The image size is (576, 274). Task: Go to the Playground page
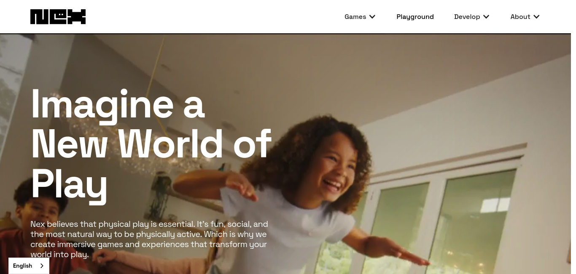(415, 17)
